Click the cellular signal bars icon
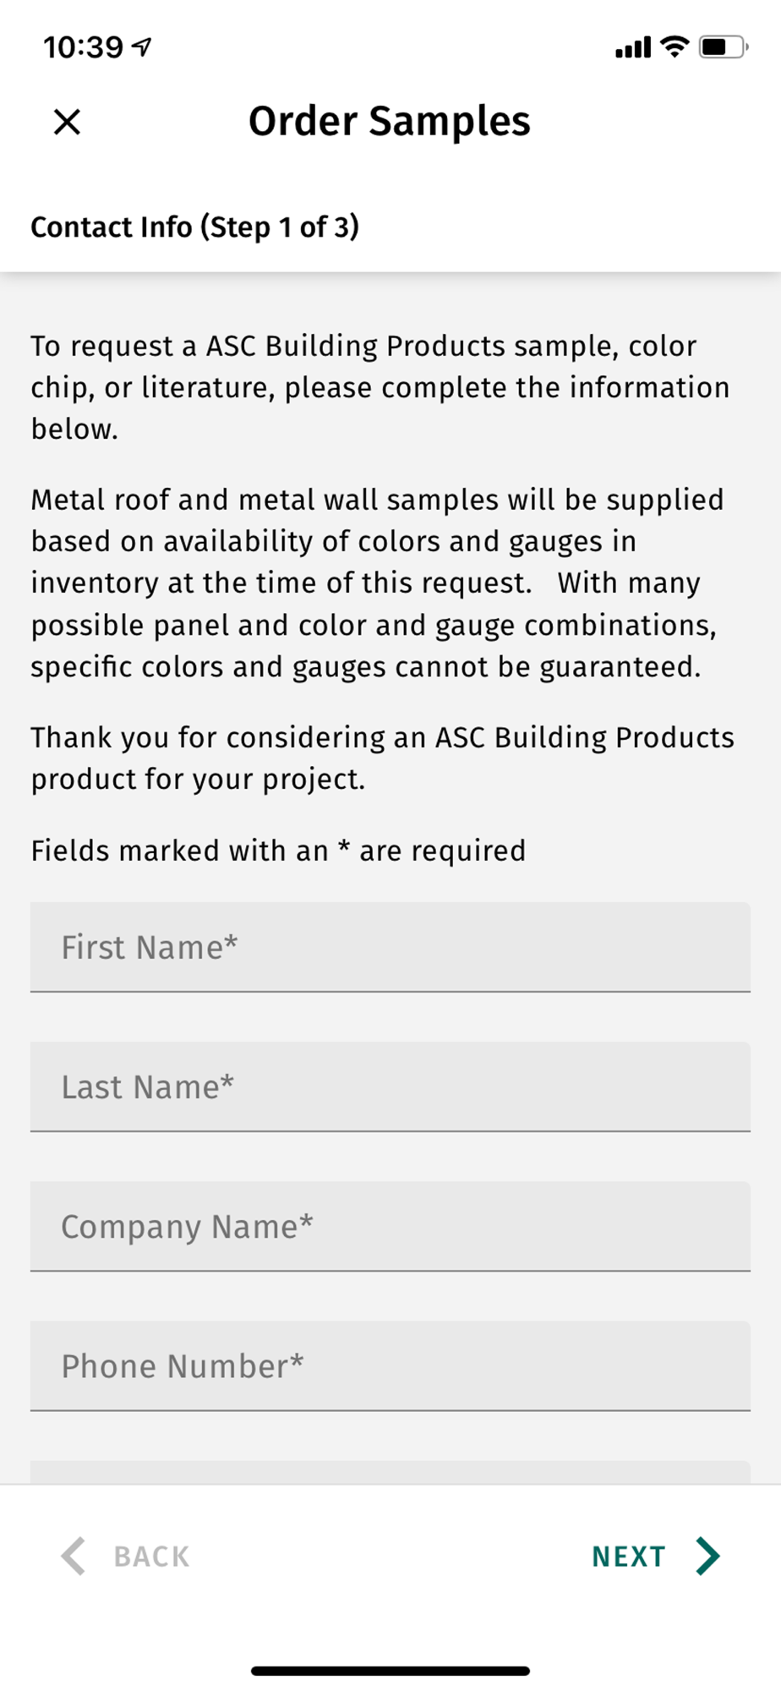 tap(633, 47)
